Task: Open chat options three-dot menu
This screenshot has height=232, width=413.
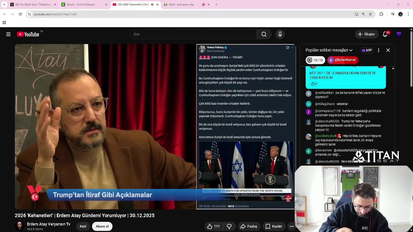Action: coord(378,50)
